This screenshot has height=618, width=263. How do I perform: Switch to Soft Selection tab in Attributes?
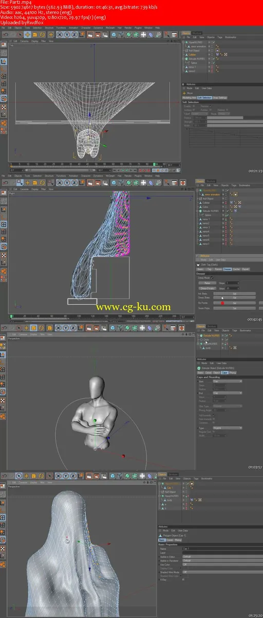coord(204,98)
